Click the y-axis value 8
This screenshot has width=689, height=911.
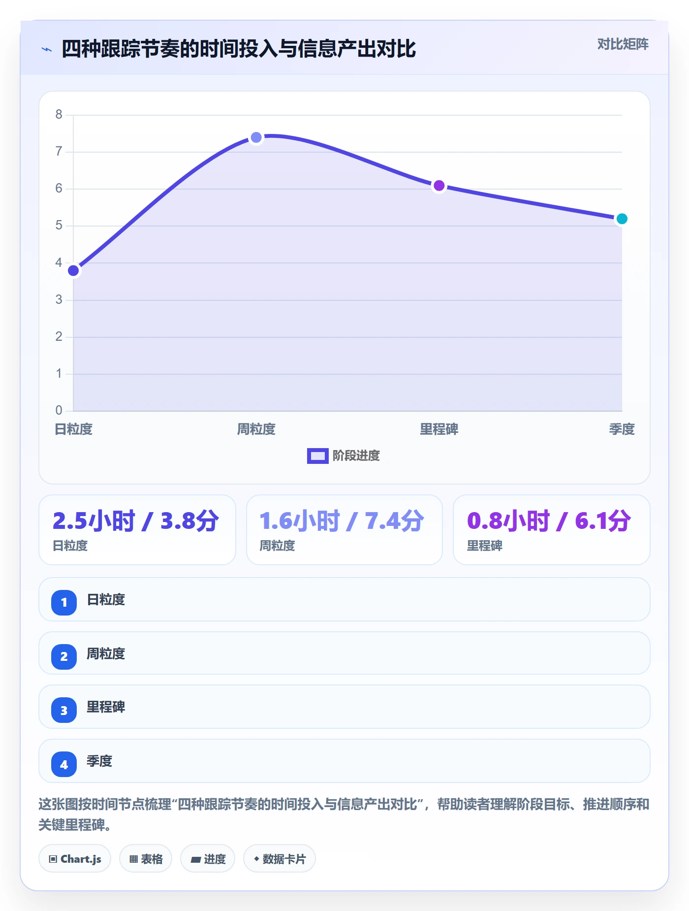click(59, 115)
